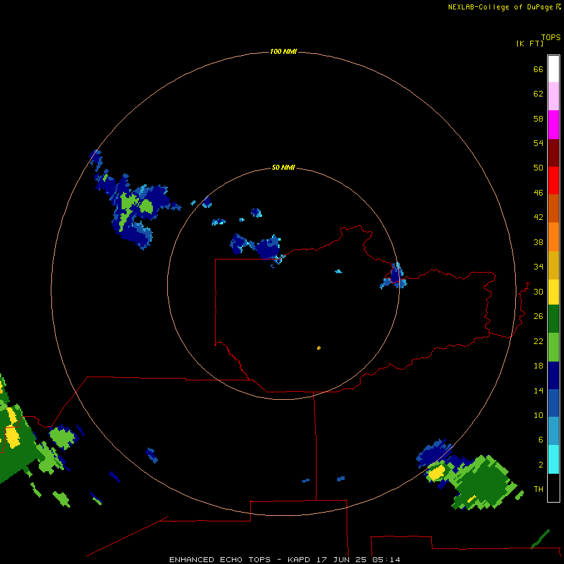Click the '[K FT]' units label
The height and width of the screenshot is (564, 564).
(x=530, y=44)
